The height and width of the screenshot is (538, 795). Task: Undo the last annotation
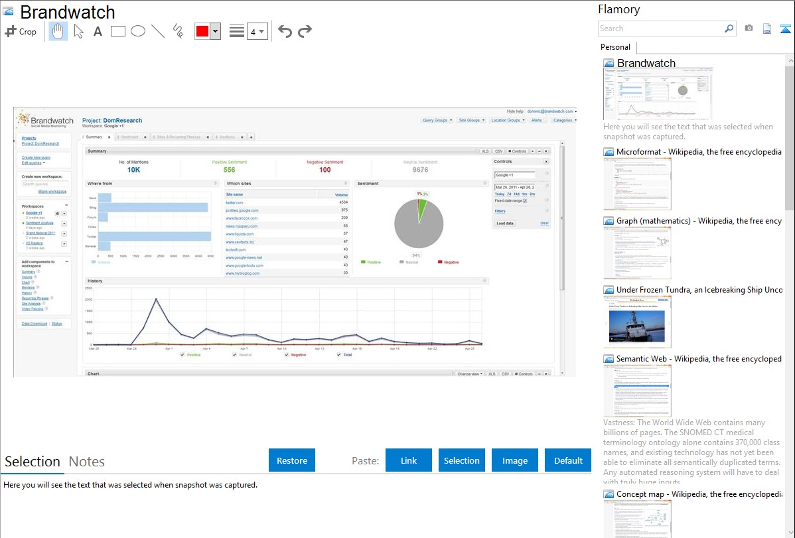(285, 31)
